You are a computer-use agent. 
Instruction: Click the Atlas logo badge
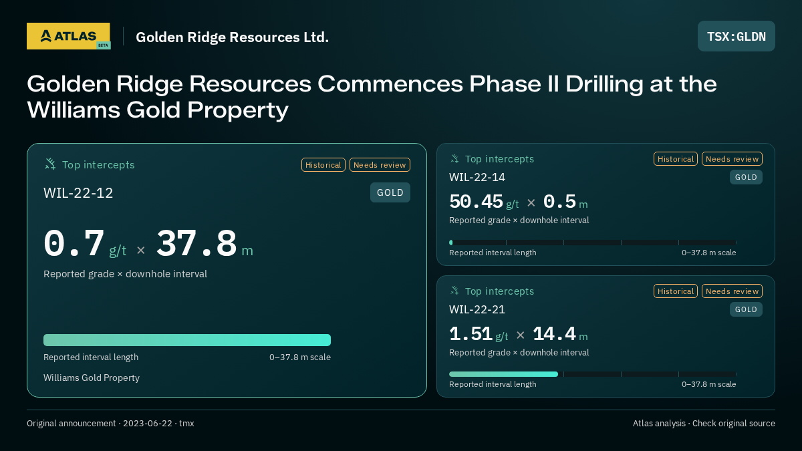(68, 36)
